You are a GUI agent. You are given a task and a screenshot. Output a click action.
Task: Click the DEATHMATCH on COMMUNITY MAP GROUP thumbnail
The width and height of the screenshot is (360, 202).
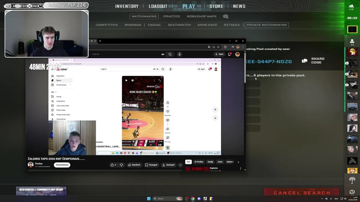41,191
